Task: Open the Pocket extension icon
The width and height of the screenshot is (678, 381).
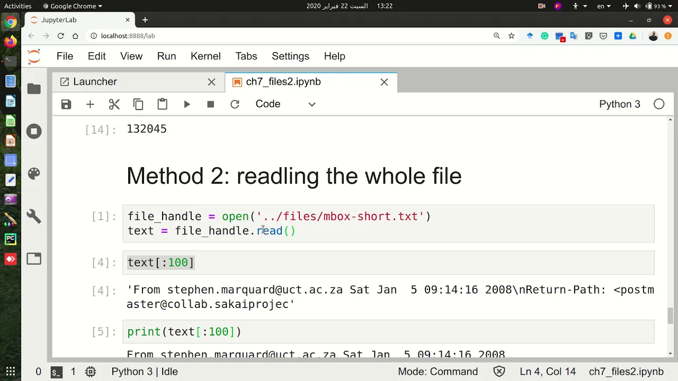Action: coord(603,36)
